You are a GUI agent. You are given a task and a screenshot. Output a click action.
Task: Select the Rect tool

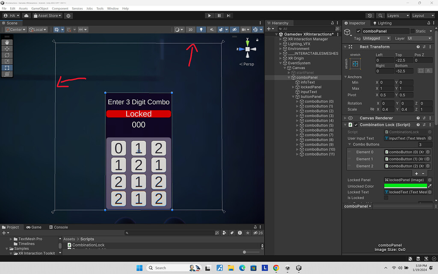7,67
